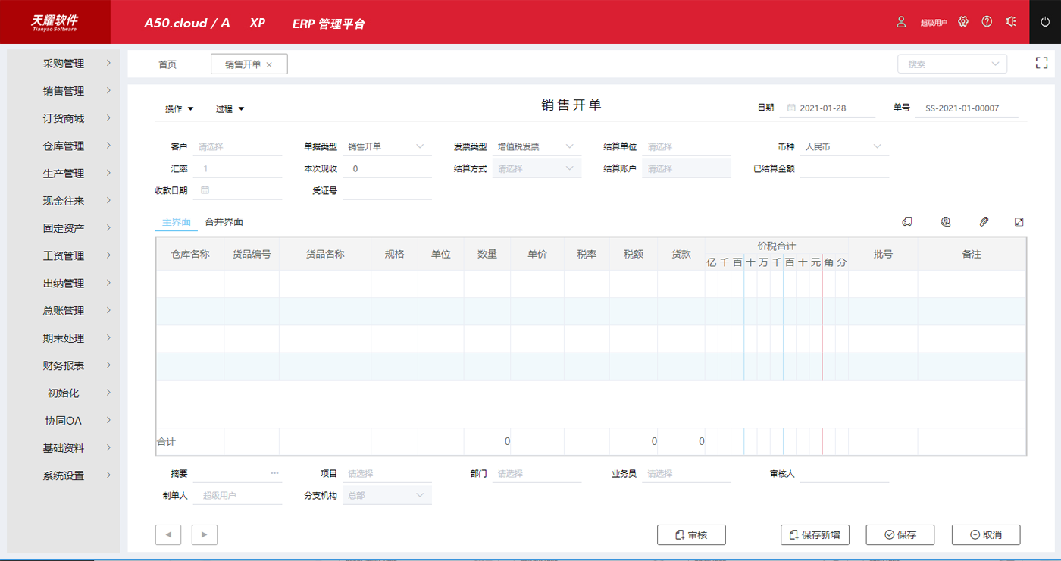The width and height of the screenshot is (1061, 561).
Task: Click the price lookup magnifier icon
Action: [946, 222]
